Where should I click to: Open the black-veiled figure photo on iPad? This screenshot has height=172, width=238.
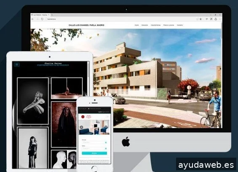(x=64, y=124)
